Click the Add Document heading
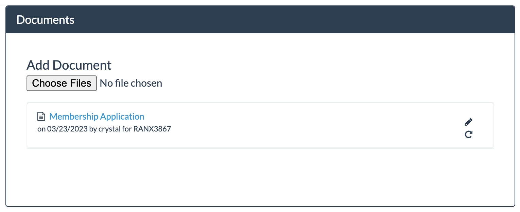 click(x=69, y=65)
